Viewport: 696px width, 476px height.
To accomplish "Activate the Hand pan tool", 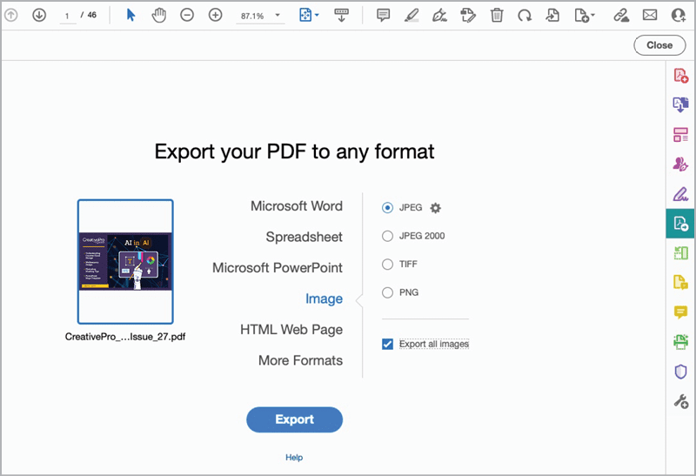I will click(x=159, y=15).
